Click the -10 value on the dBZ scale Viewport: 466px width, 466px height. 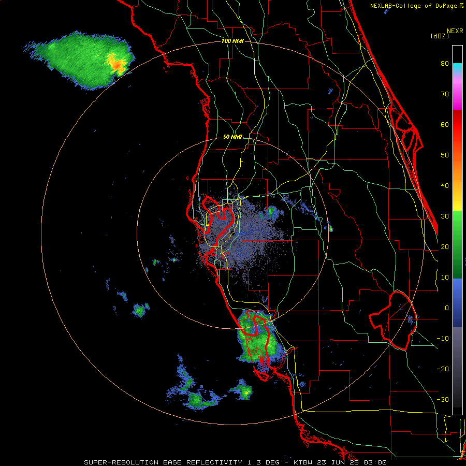pos(443,339)
